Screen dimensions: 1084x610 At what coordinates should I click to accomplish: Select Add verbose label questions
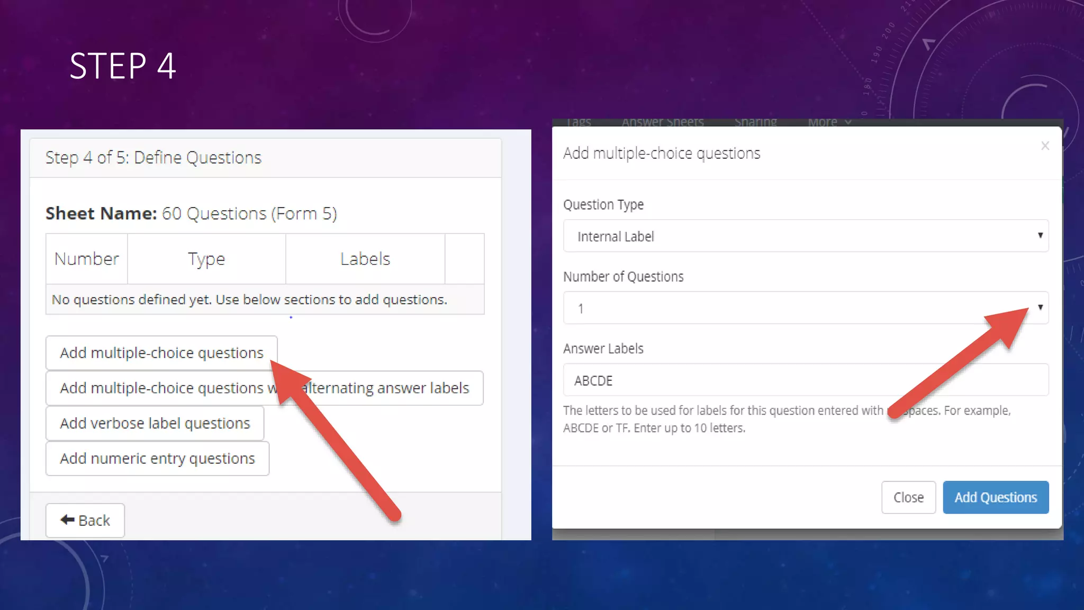[155, 423]
